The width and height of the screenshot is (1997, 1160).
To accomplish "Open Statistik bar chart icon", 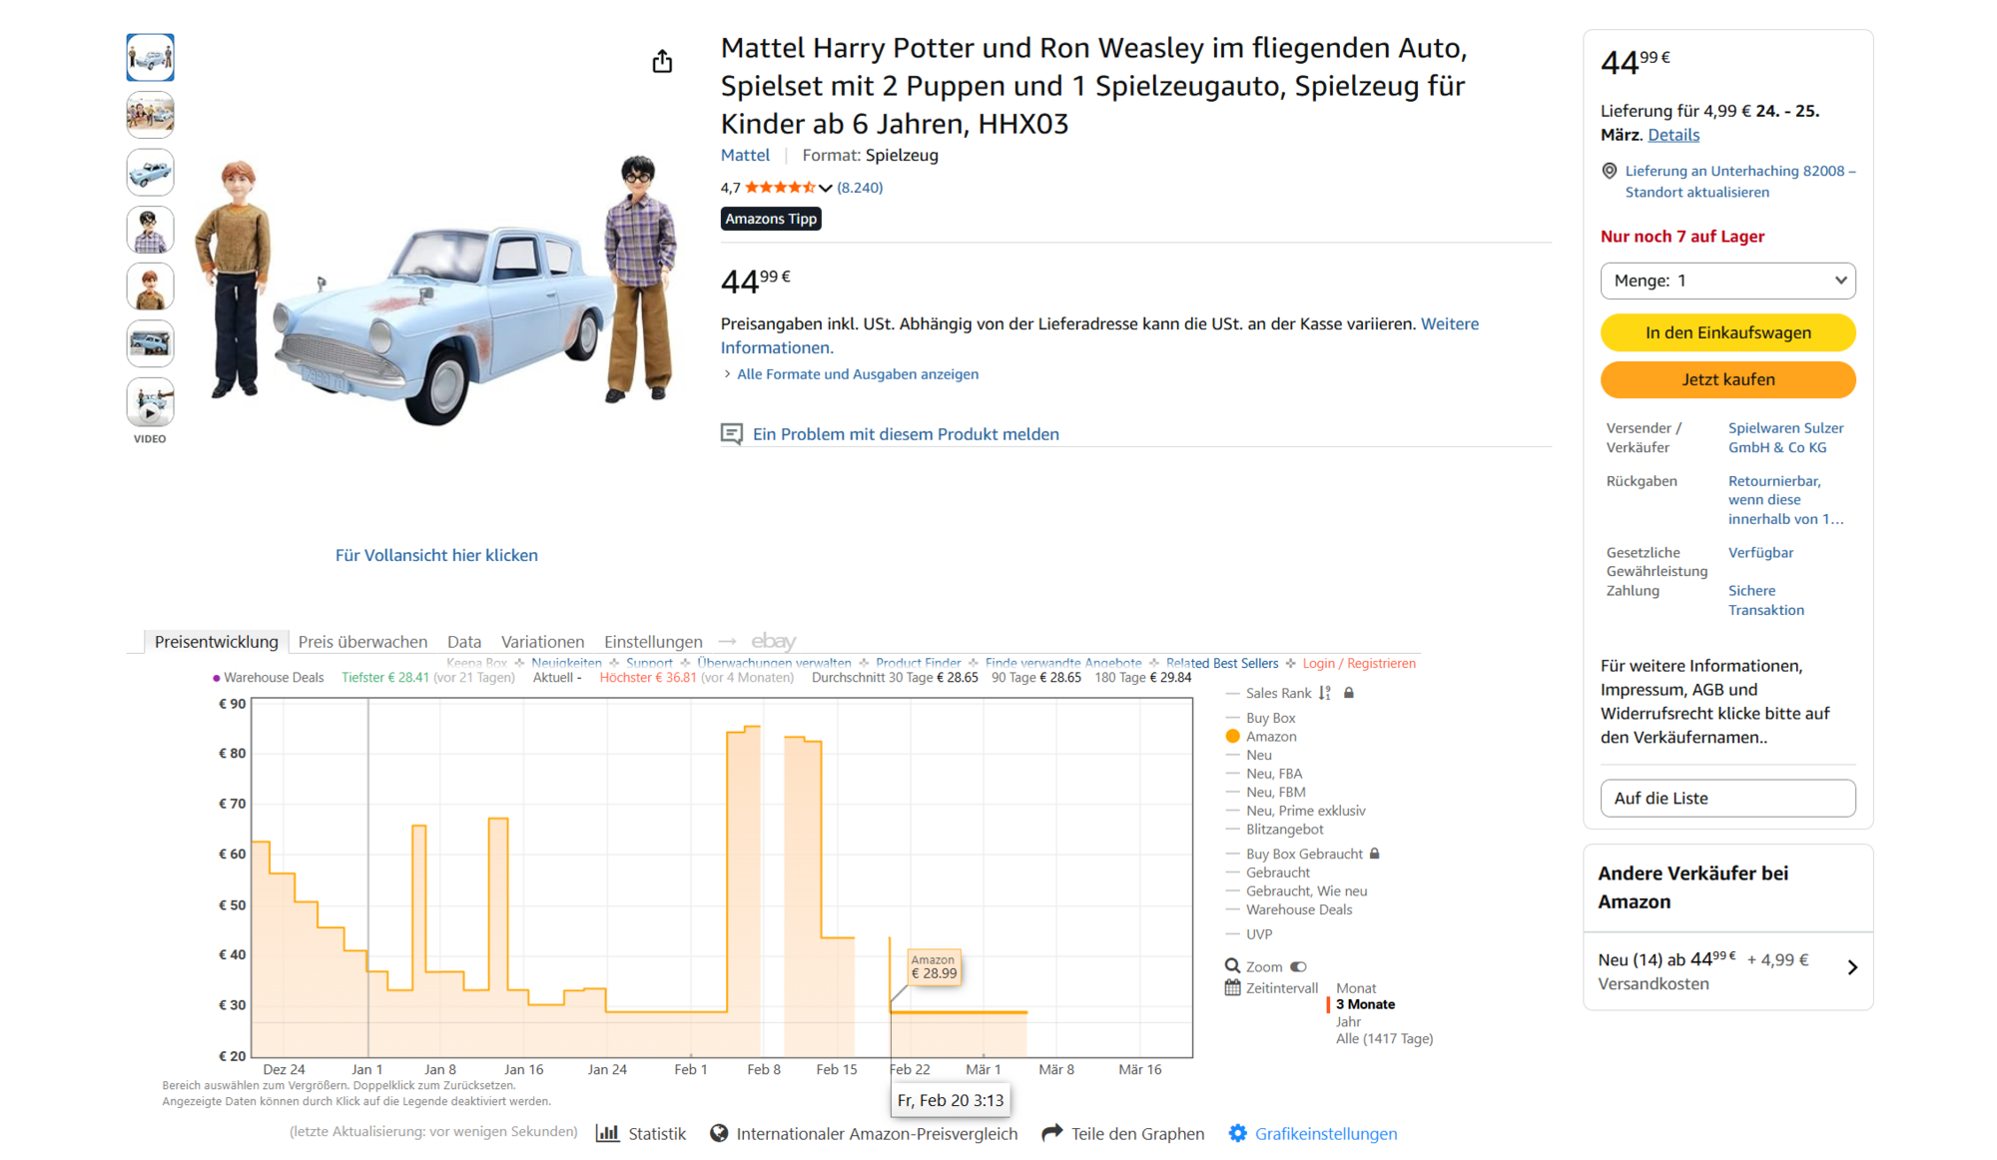I will point(607,1133).
